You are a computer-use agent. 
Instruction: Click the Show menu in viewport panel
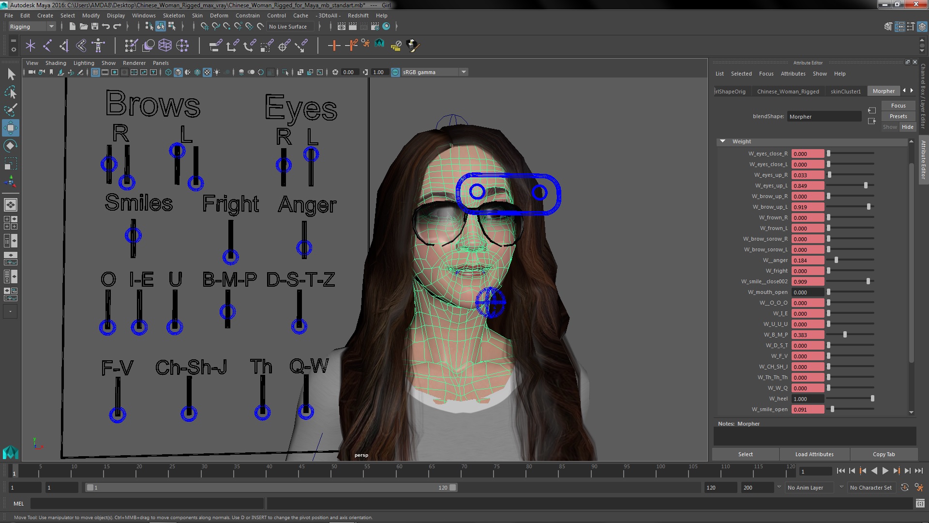(107, 62)
